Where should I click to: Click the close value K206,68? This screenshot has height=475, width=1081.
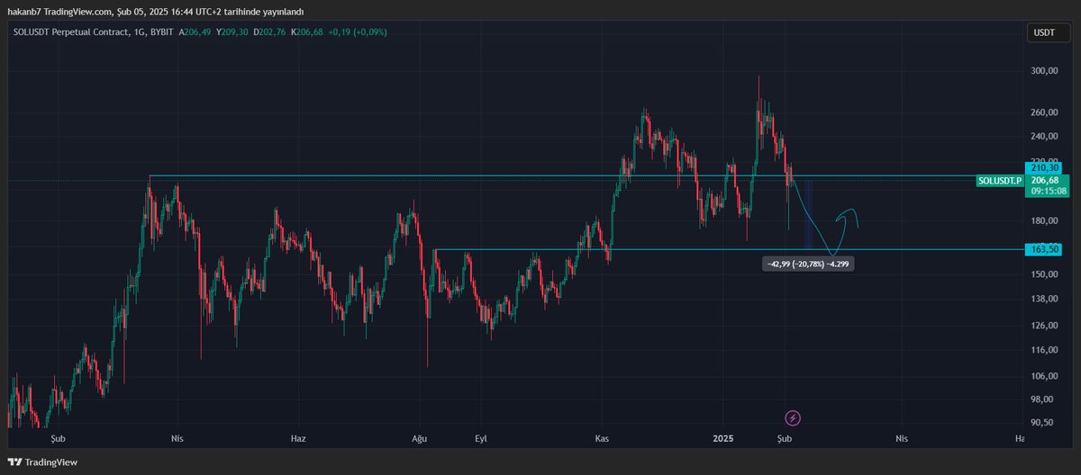click(x=307, y=33)
